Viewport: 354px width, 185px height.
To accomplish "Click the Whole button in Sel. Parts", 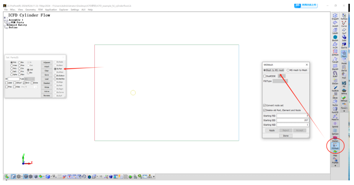I will pos(47,87).
